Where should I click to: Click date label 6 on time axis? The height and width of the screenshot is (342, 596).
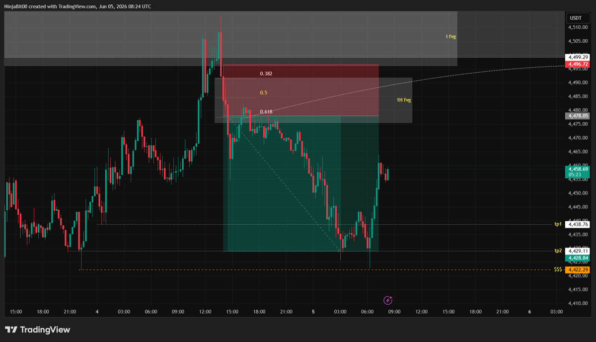[530, 312]
